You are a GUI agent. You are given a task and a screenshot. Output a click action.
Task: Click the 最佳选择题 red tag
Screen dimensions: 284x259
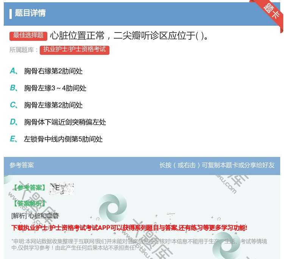(x=28, y=36)
